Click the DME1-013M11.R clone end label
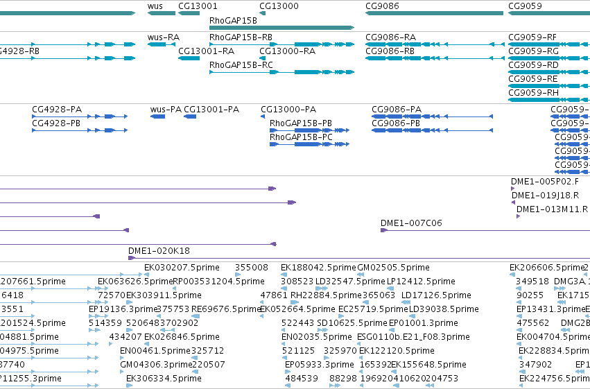Viewport: 590px width, 389px height. tap(552, 209)
